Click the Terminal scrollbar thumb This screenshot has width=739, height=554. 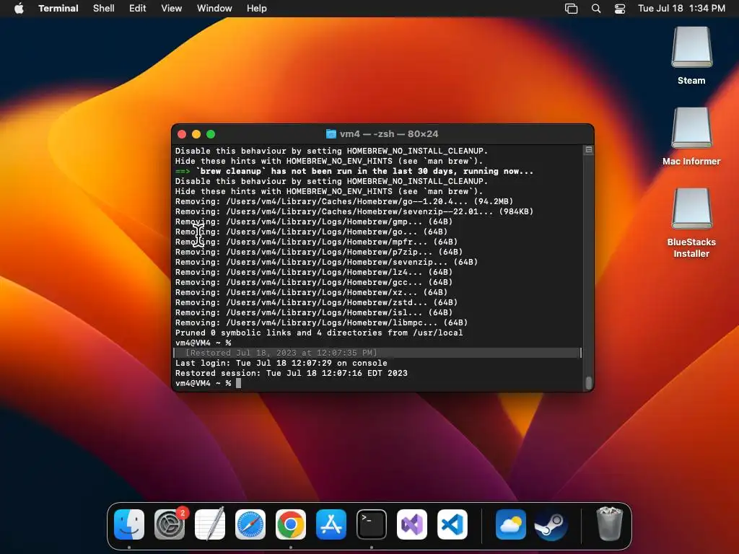click(589, 382)
